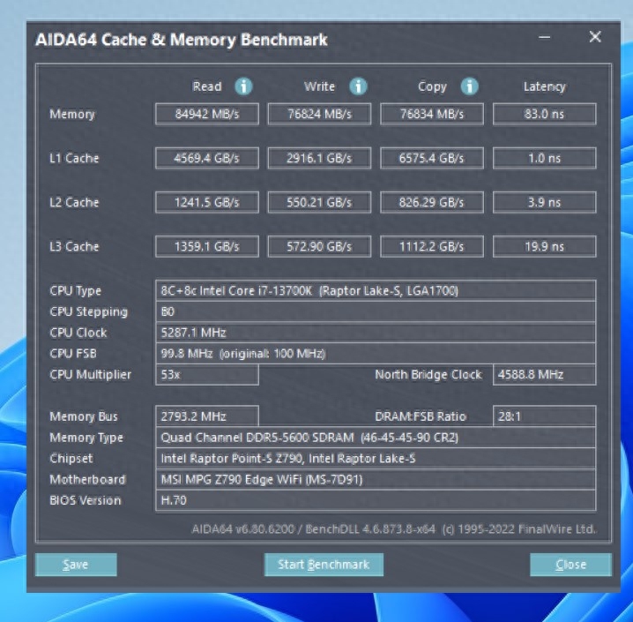
Task: Click the AIDA64 version copyright text
Action: click(x=393, y=529)
